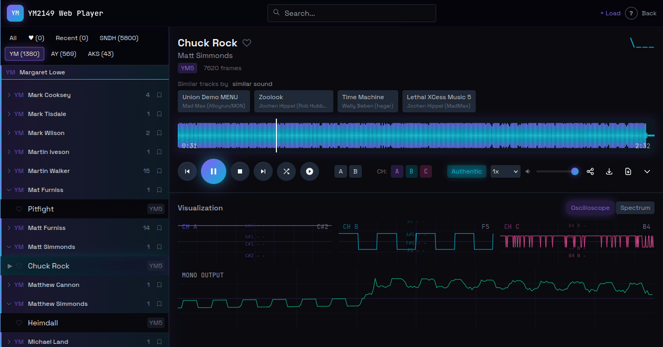Pause playback with the large pause button

point(214,171)
